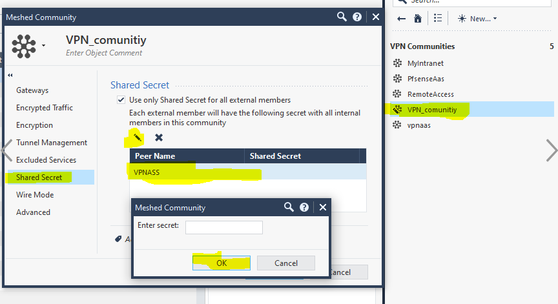The width and height of the screenshot is (558, 304).
Task: Open the New... dropdown in the objects panel
Action: [x=477, y=19]
